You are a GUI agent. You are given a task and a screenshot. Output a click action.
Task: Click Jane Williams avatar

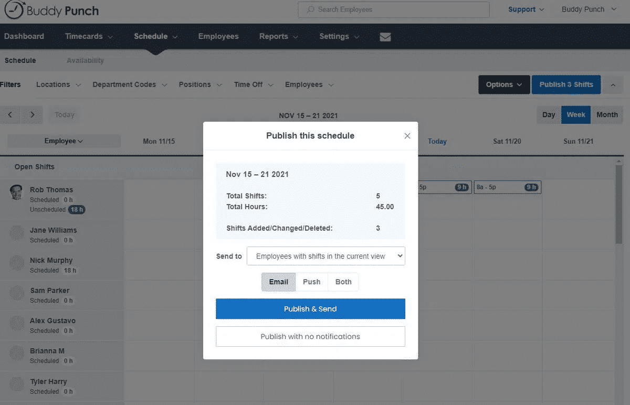click(17, 233)
